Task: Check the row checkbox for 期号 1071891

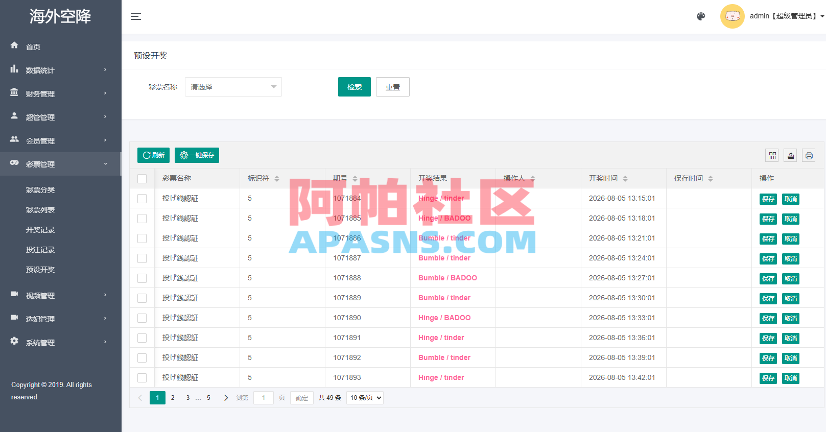Action: 142,338
